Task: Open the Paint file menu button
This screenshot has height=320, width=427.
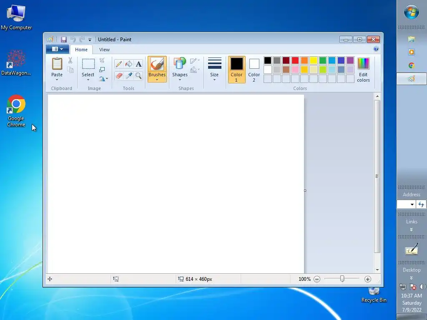Action: click(x=58, y=49)
